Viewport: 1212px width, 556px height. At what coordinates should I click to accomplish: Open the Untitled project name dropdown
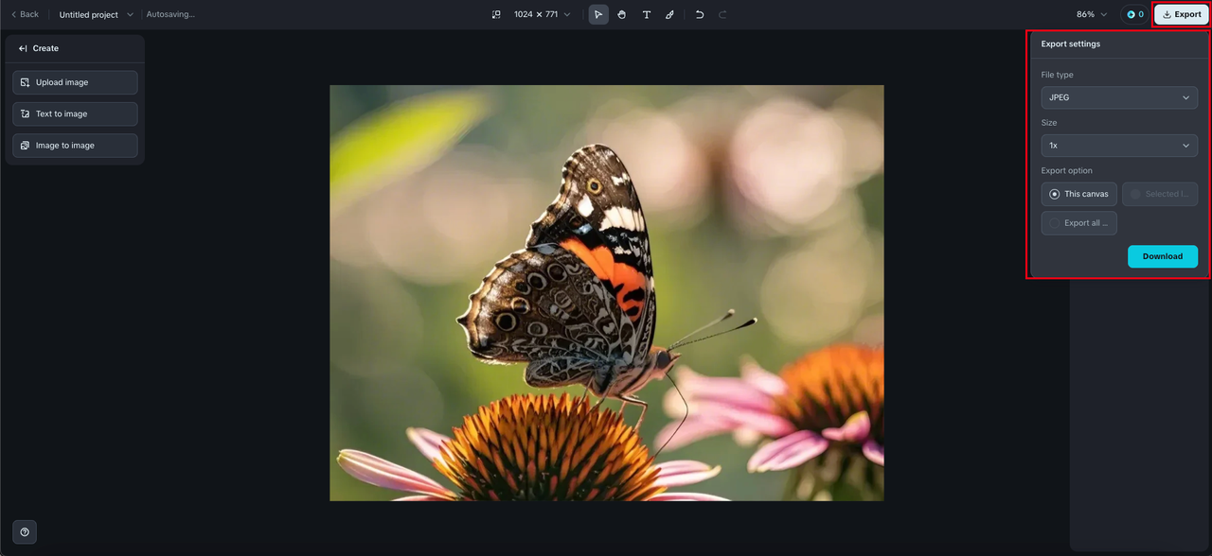96,14
